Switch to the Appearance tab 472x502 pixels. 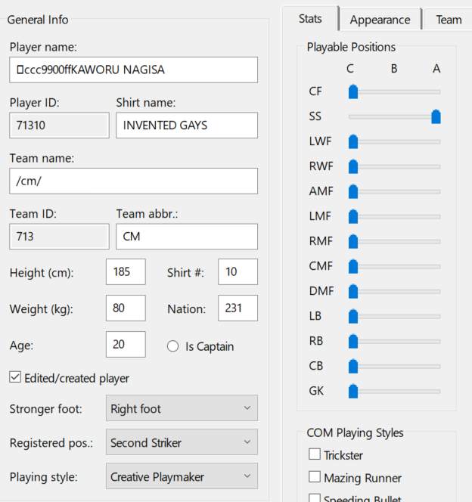(380, 20)
